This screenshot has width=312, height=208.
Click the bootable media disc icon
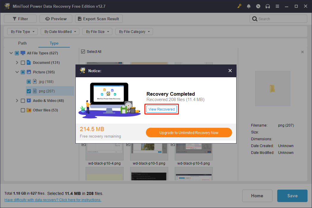tap(258, 6)
